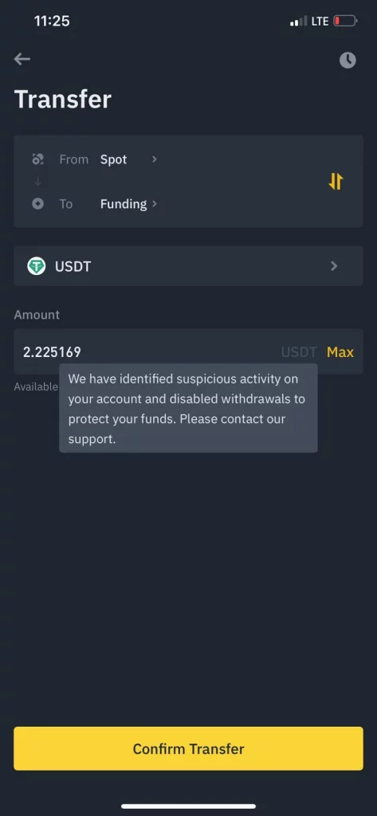The width and height of the screenshot is (377, 816).
Task: Tap the signal strength bars
Action: click(299, 22)
